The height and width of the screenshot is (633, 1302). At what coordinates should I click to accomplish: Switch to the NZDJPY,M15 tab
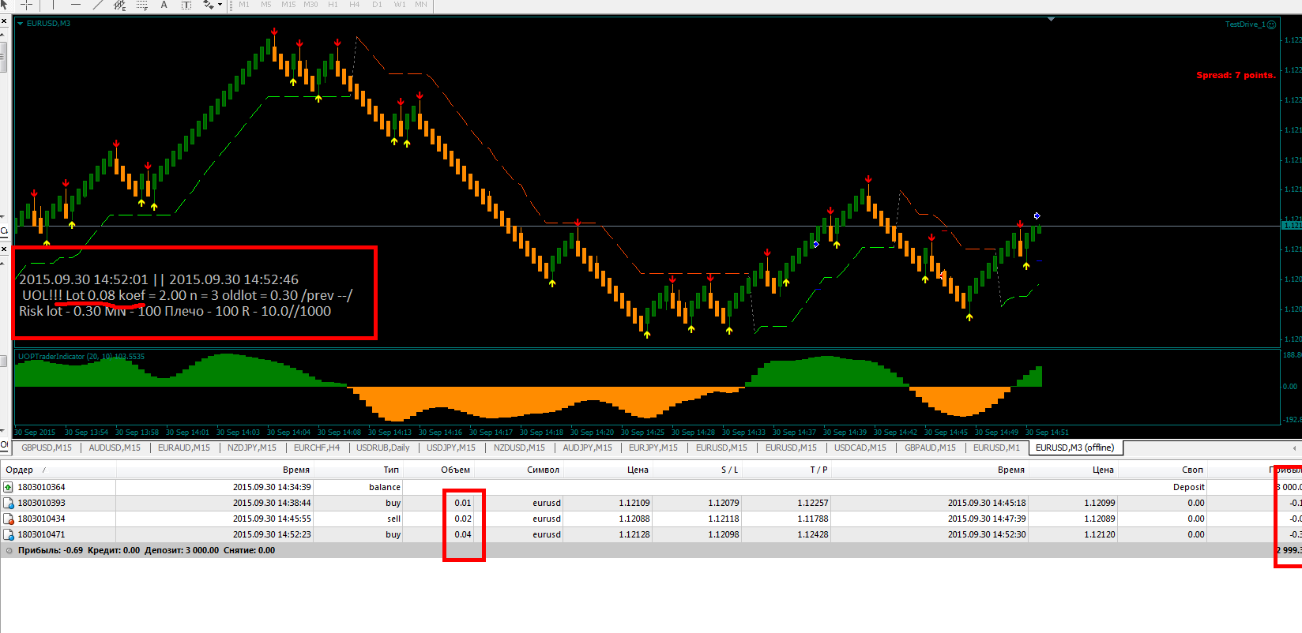pos(252,448)
